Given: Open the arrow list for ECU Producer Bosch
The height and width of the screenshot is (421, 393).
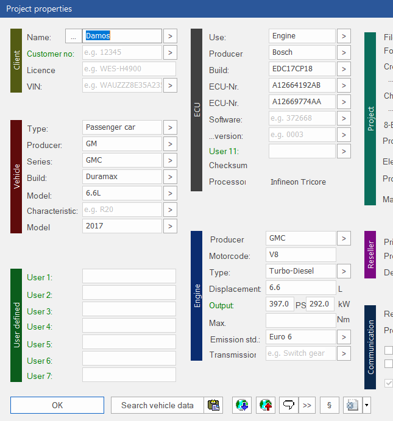Looking at the screenshot, I should [344, 52].
